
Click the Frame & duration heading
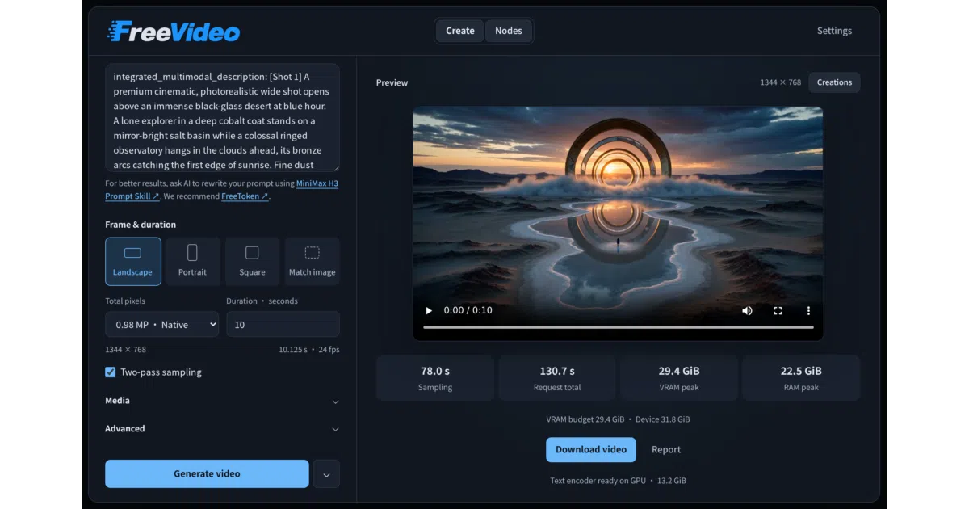pos(141,225)
